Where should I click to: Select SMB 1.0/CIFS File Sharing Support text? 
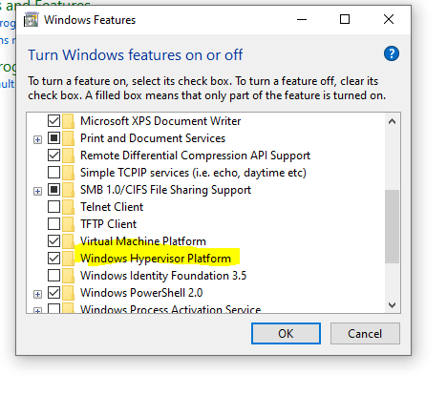click(x=165, y=190)
